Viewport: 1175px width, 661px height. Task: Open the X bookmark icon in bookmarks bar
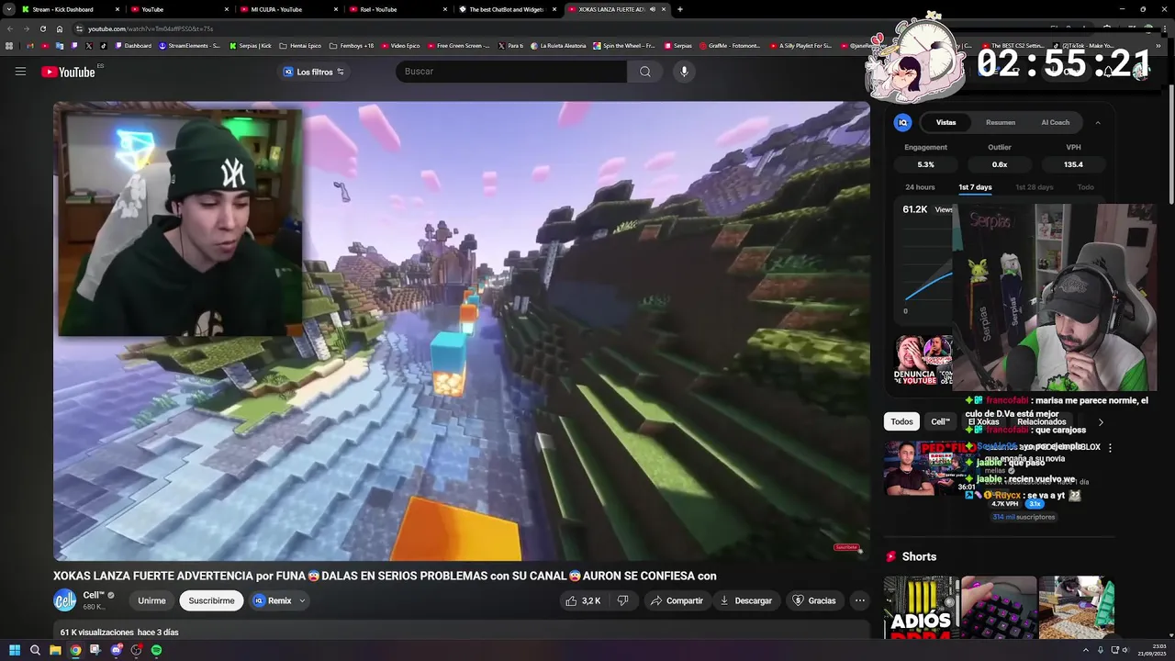click(88, 45)
